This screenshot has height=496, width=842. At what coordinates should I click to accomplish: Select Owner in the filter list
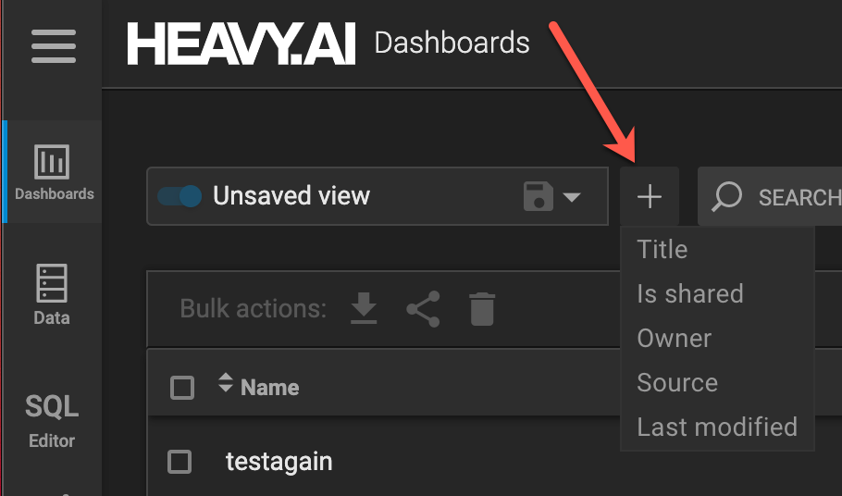(675, 338)
